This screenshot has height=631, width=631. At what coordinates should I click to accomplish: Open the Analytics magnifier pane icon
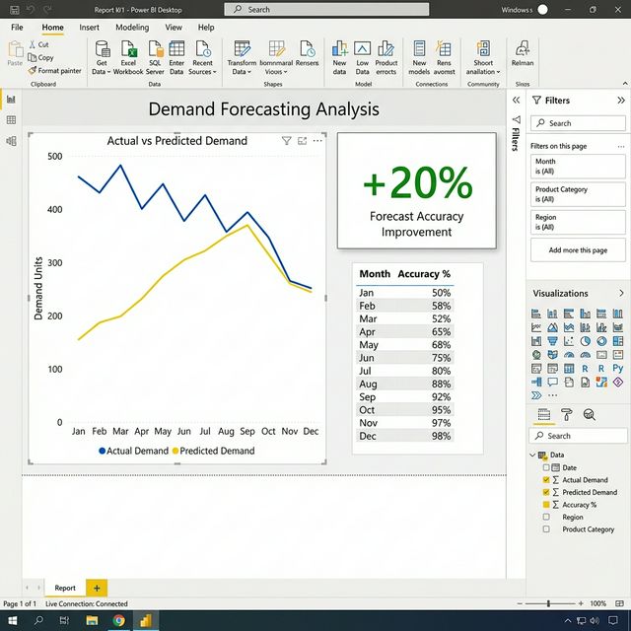(x=590, y=415)
